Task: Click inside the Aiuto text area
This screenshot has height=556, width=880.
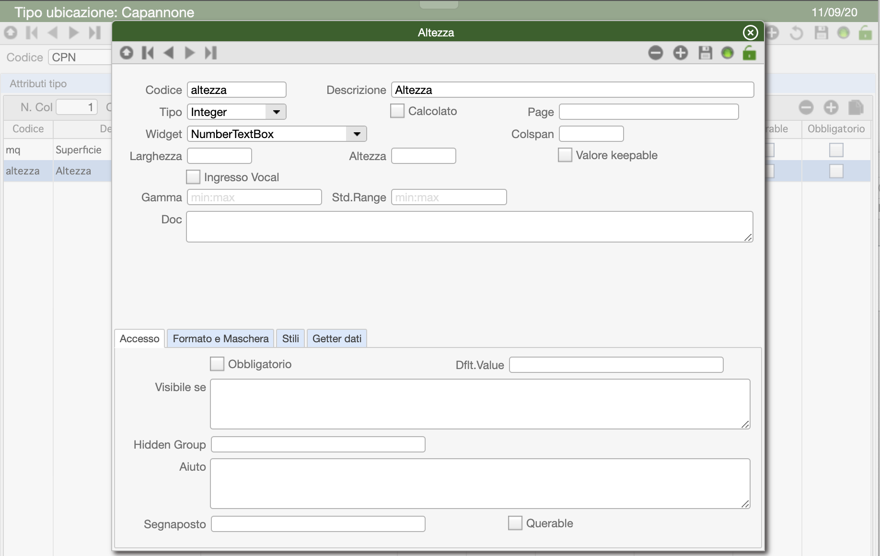Action: pyautogui.click(x=480, y=484)
